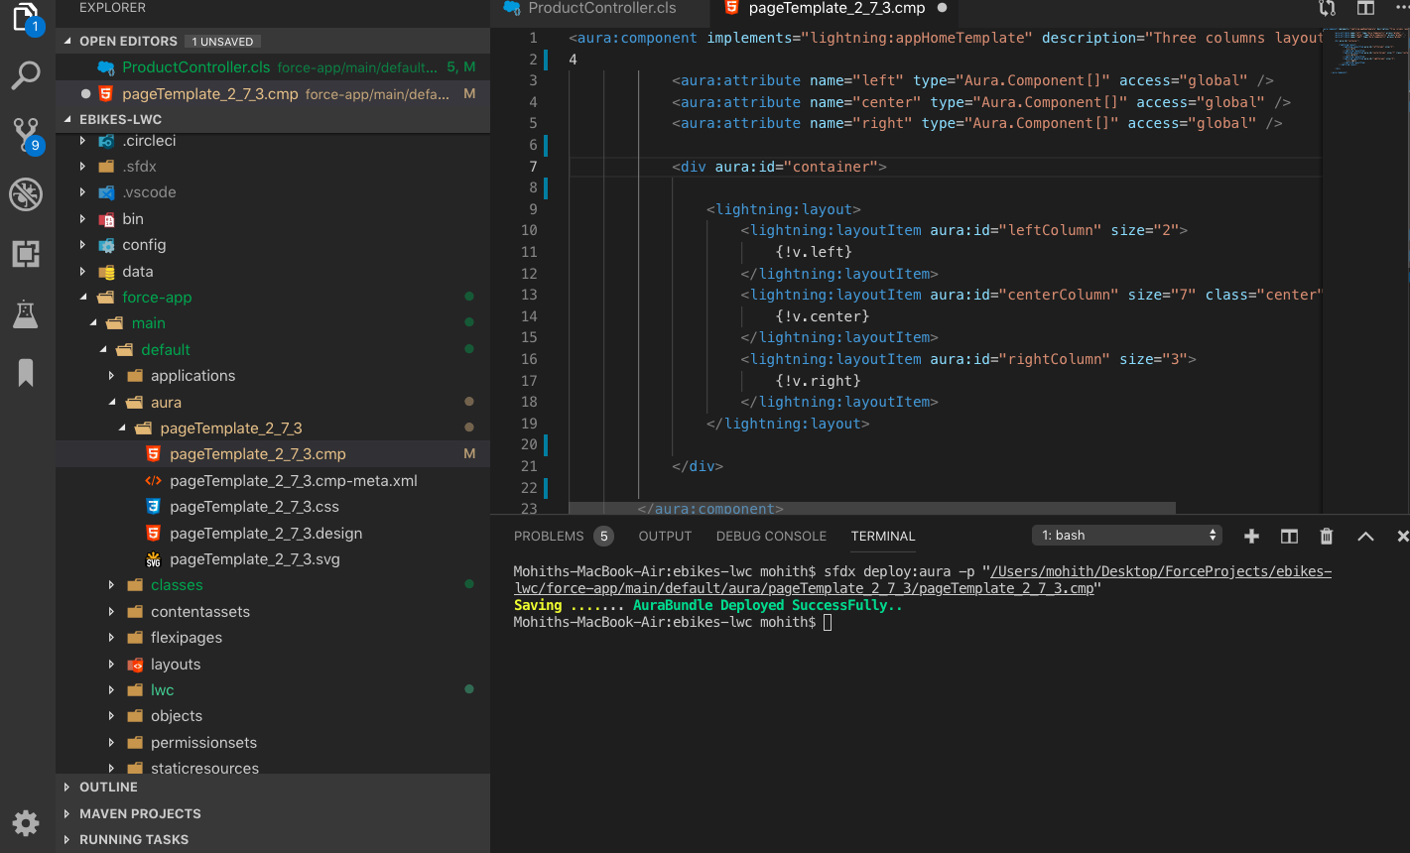Expand the applications folder
Image resolution: width=1410 pixels, height=853 pixels.
pyautogui.click(x=112, y=376)
